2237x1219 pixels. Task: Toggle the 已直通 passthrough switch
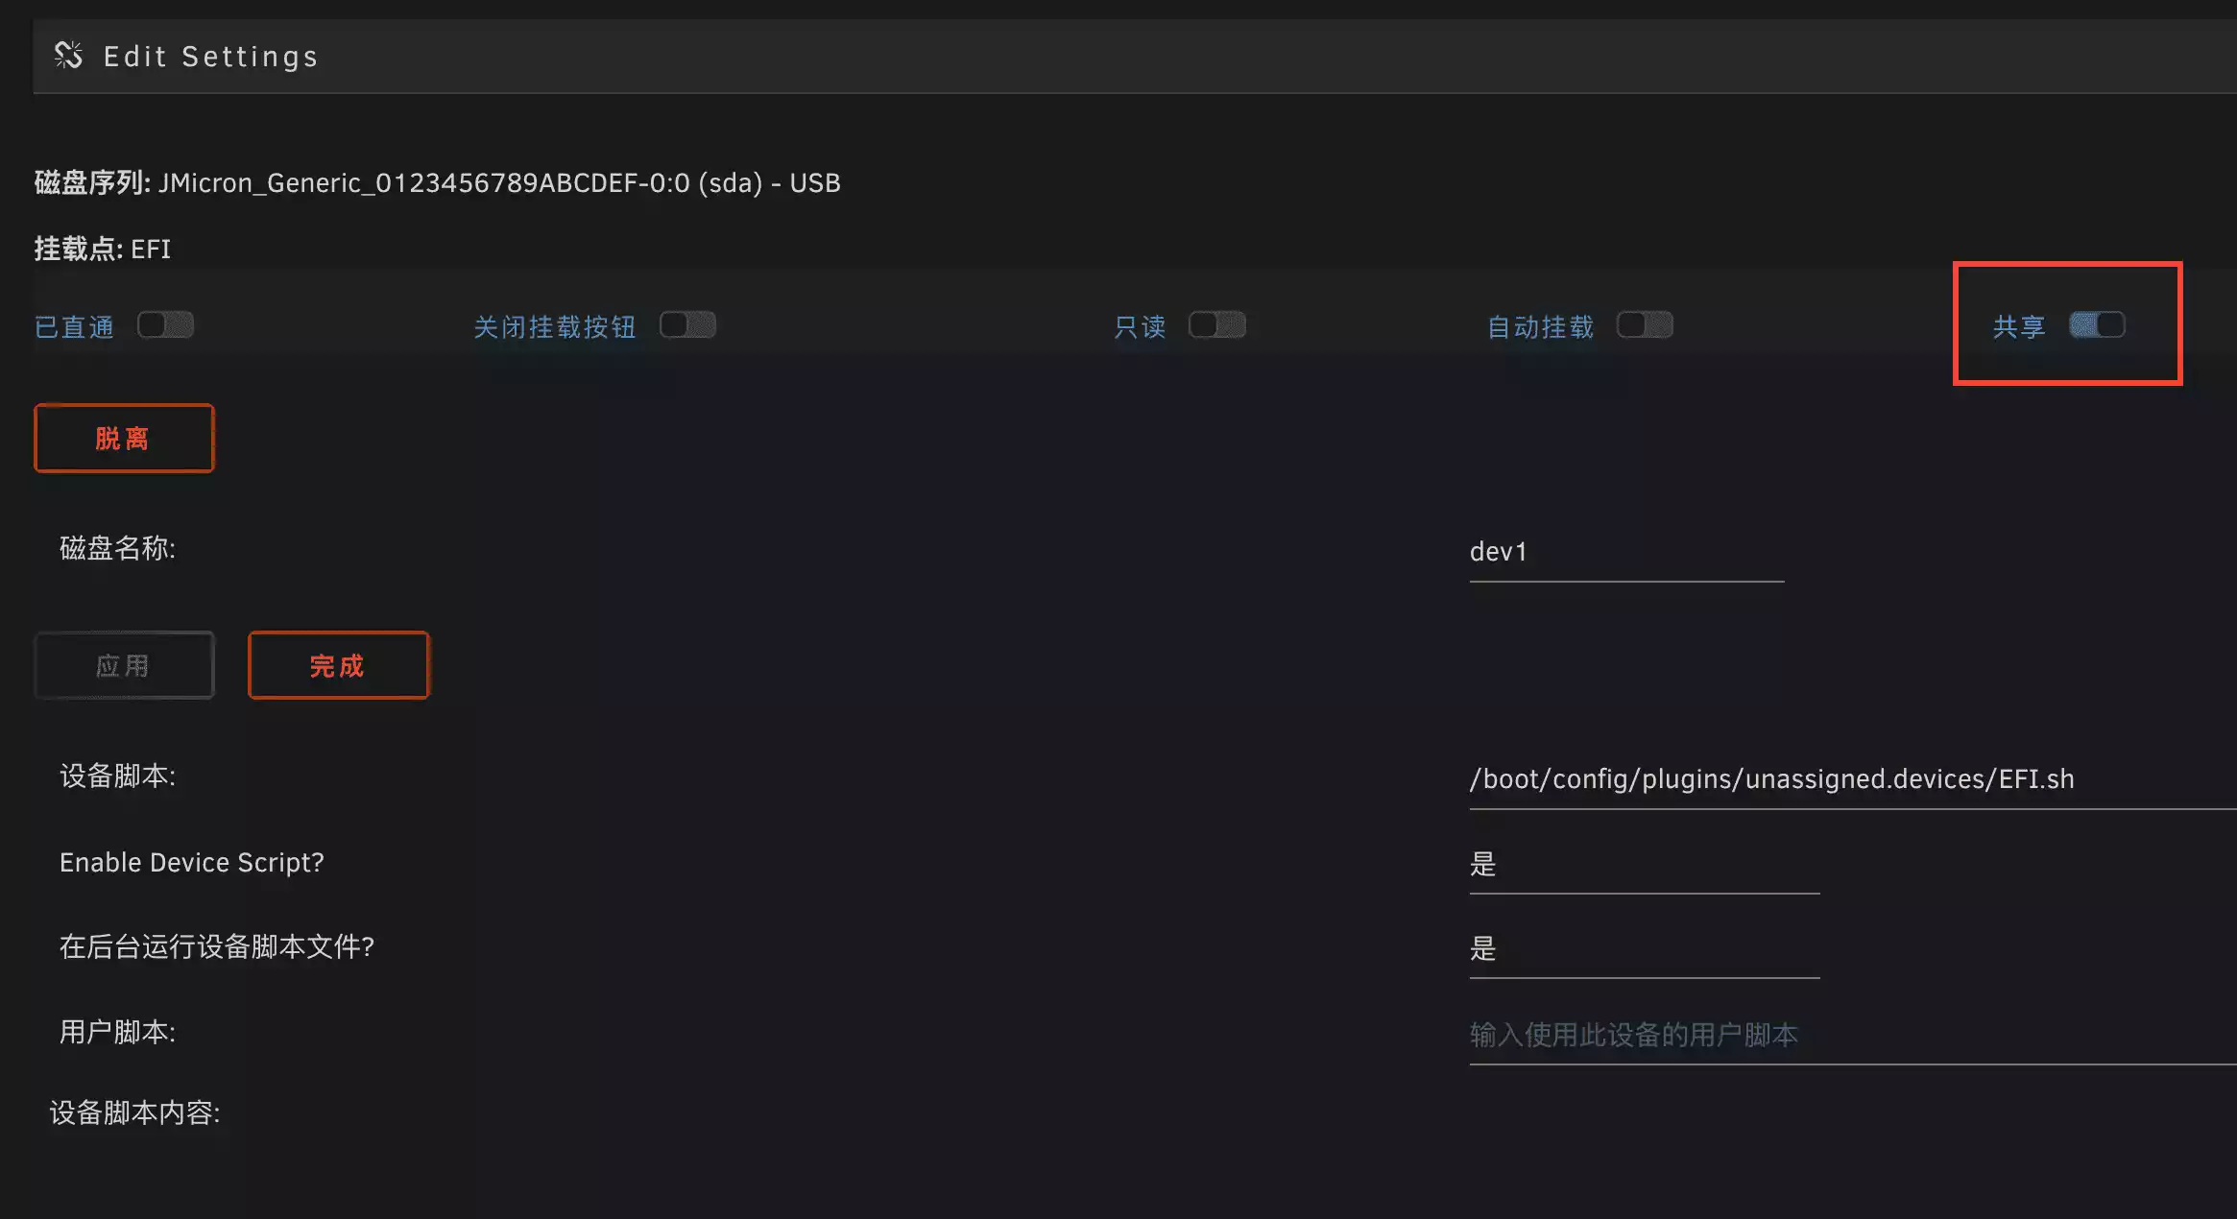click(x=165, y=325)
